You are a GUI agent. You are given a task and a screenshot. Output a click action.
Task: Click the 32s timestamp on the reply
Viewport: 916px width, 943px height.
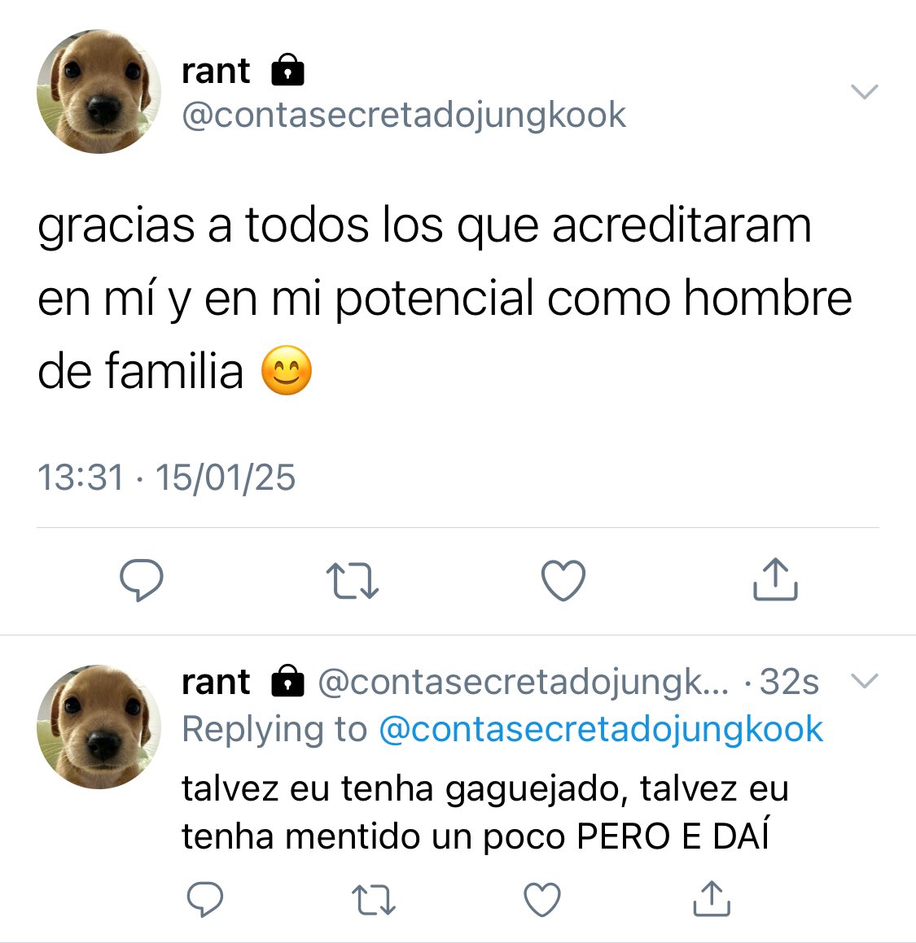pos(789,682)
